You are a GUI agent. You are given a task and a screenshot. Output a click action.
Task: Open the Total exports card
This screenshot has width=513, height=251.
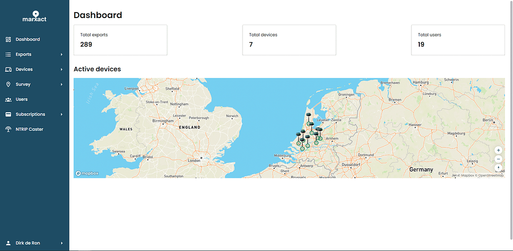[120, 40]
